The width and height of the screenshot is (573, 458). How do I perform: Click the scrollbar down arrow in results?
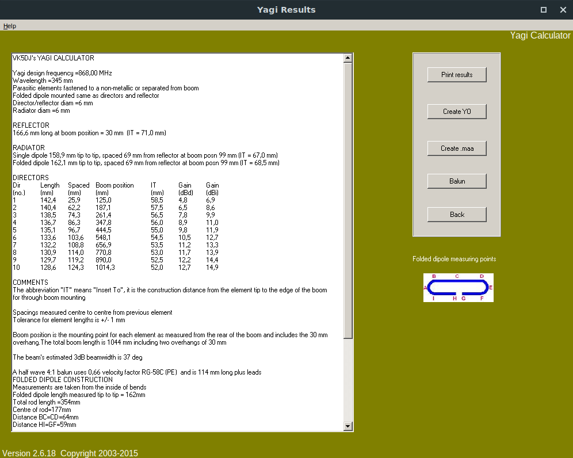[348, 426]
